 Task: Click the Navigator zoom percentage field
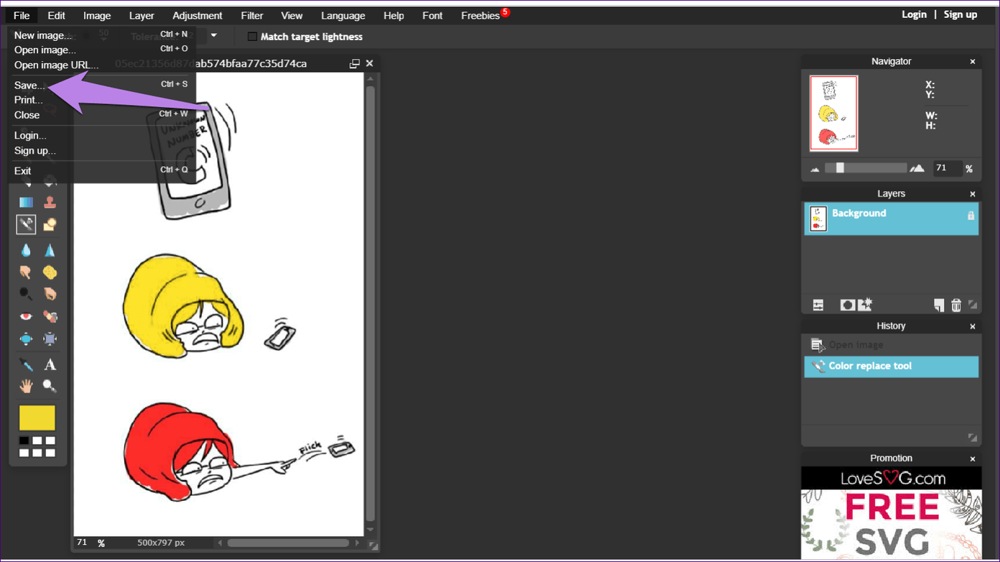click(947, 168)
